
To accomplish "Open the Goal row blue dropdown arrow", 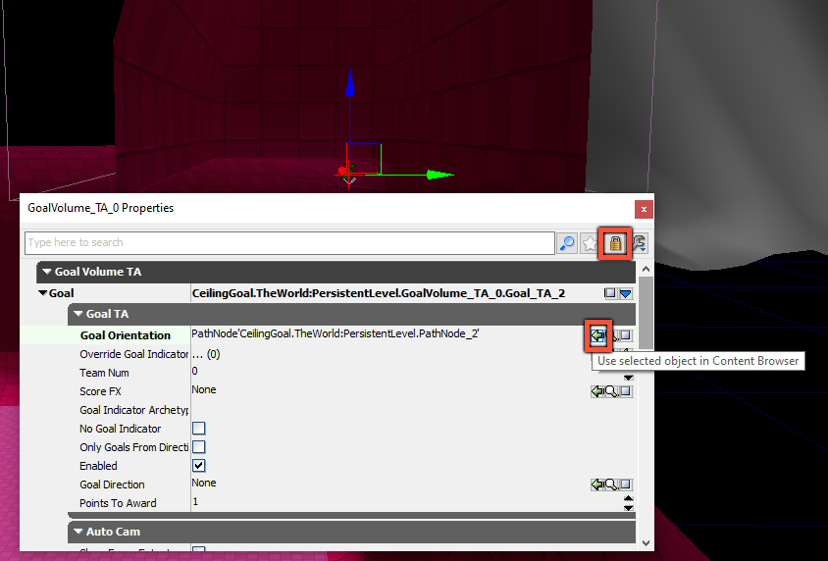I will pyautogui.click(x=625, y=293).
